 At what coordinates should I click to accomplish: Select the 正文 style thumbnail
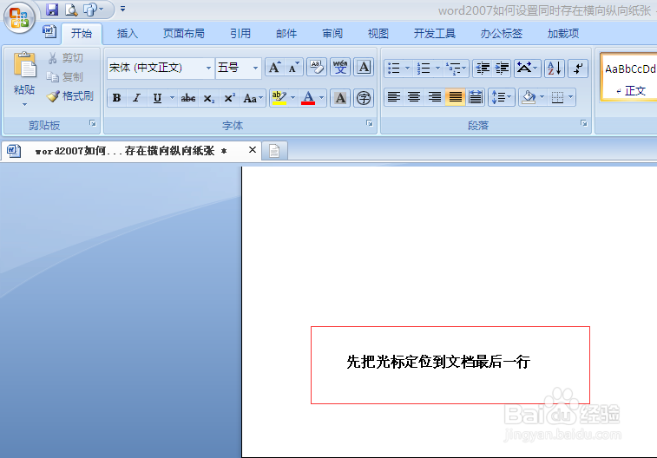628,78
